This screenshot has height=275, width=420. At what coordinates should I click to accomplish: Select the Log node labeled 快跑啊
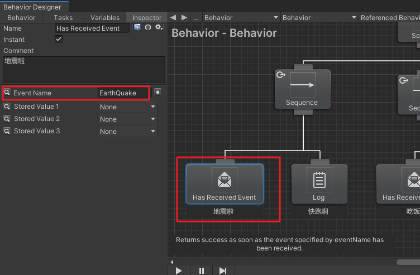(x=319, y=184)
